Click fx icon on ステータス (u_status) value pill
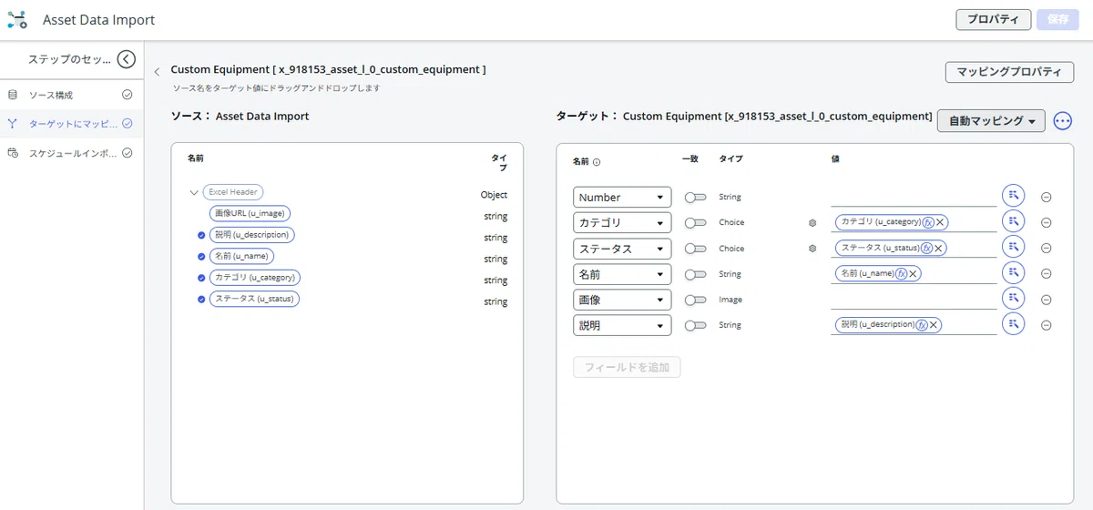1093x510 pixels. point(926,248)
